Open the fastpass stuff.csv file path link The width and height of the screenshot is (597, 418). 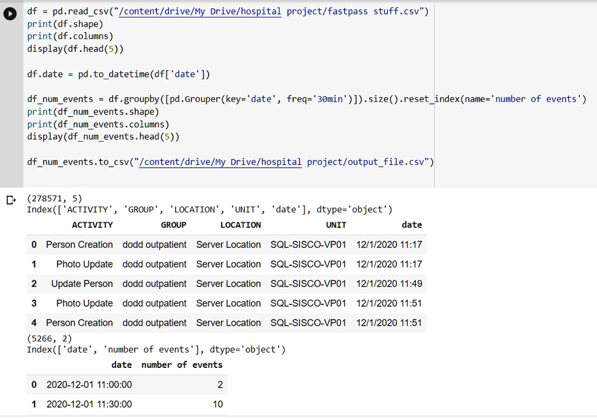point(201,11)
